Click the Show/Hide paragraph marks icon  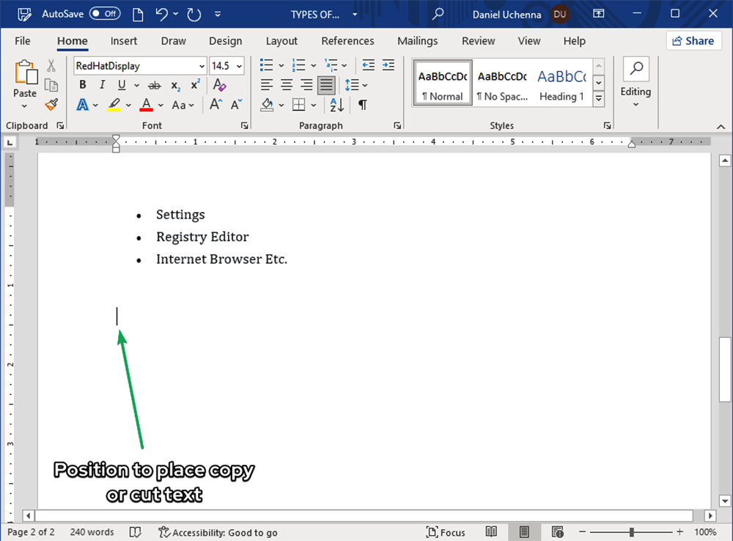(x=362, y=105)
